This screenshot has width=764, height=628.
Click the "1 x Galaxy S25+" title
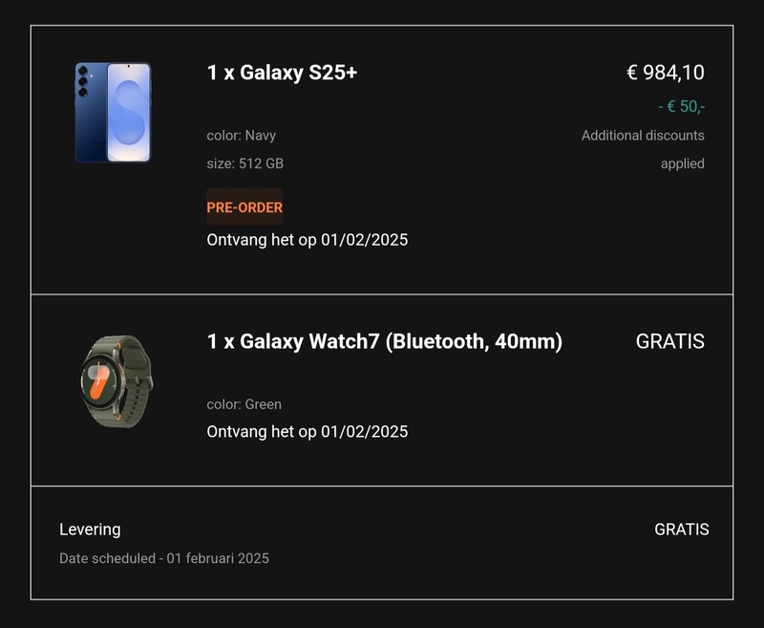click(282, 73)
